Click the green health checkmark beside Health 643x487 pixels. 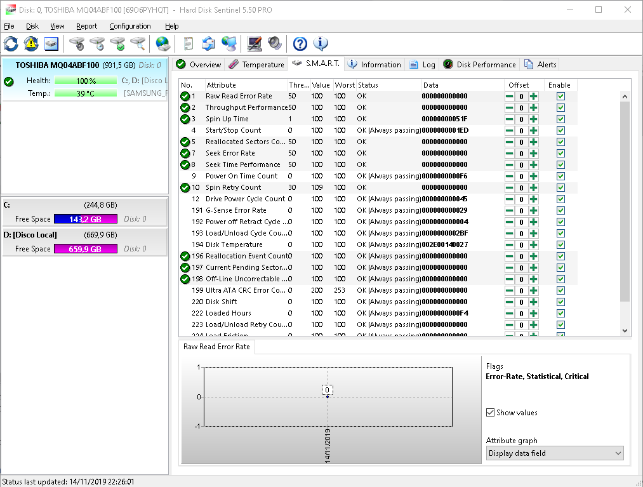[9, 81]
